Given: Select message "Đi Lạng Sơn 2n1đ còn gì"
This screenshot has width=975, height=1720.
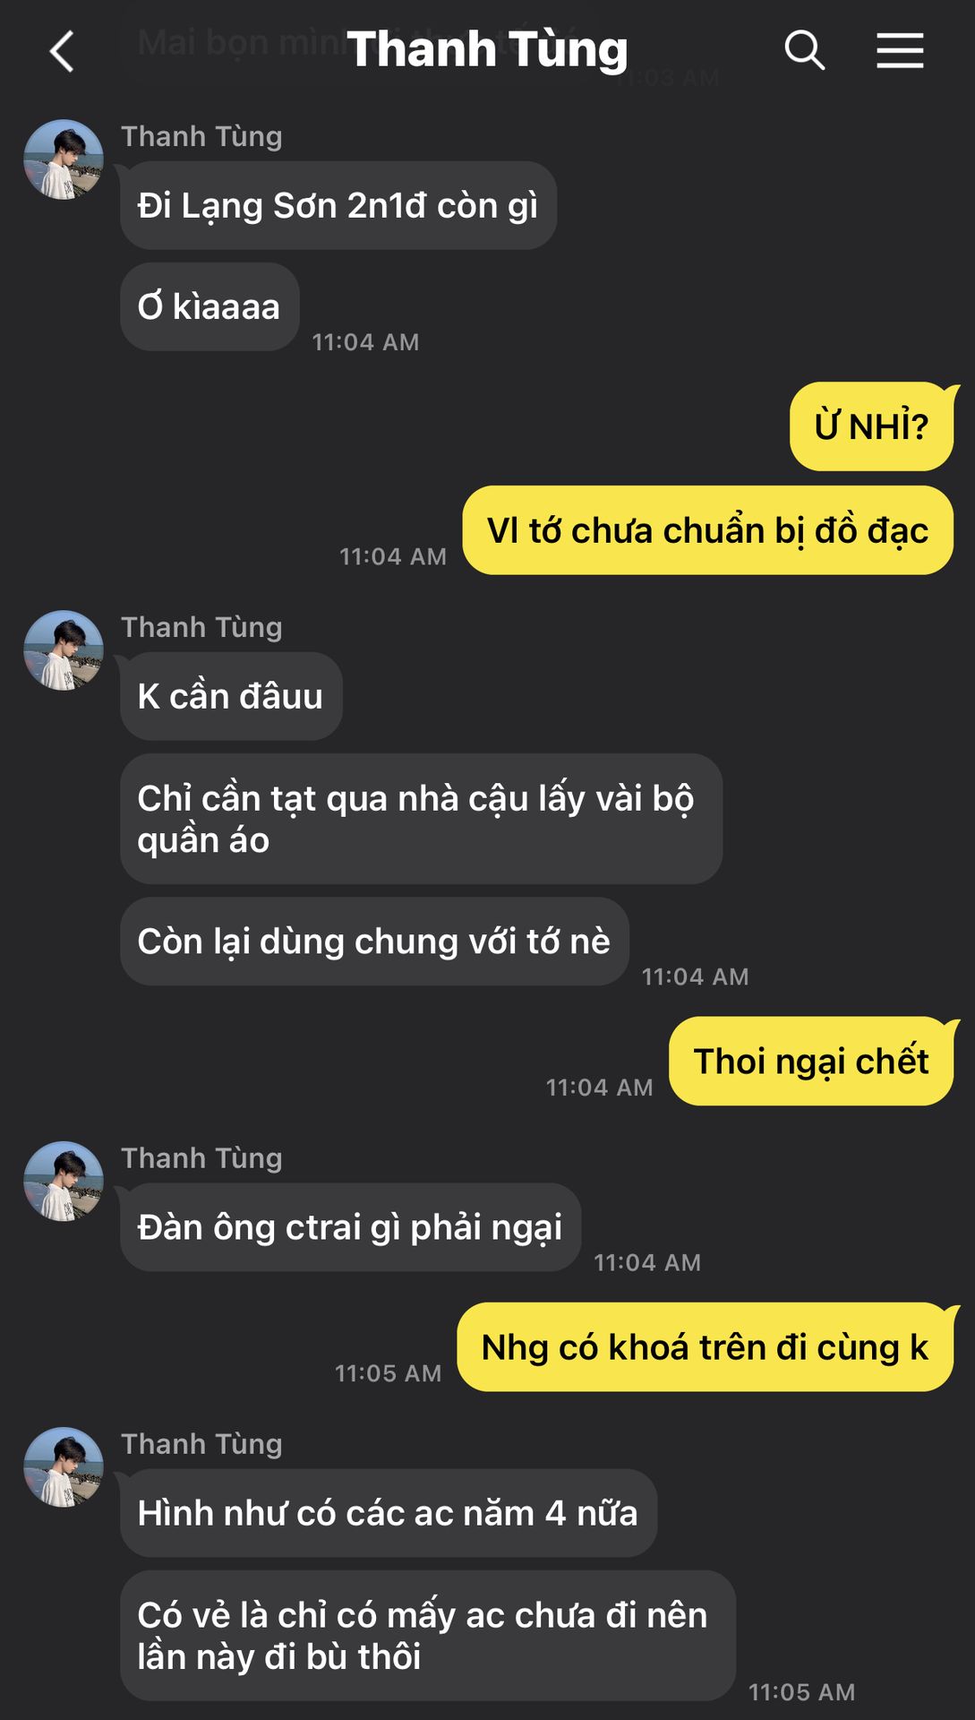Looking at the screenshot, I should tap(338, 205).
